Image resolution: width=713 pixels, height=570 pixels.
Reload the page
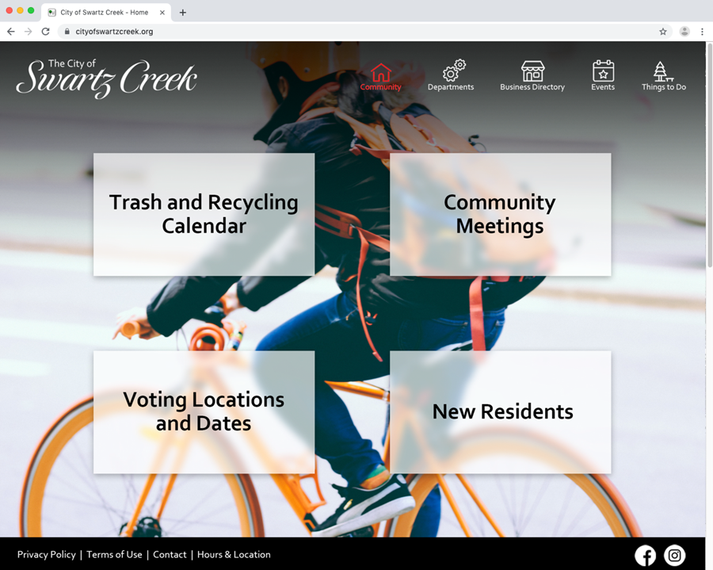pyautogui.click(x=45, y=32)
